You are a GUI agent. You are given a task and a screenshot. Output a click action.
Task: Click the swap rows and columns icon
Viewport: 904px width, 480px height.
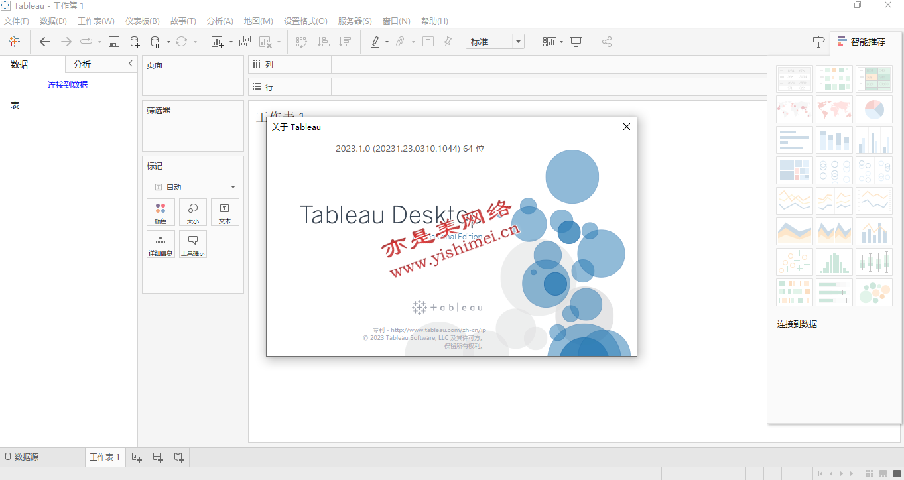pos(302,42)
